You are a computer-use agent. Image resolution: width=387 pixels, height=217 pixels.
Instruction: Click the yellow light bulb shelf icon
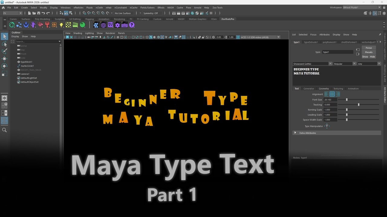pos(61,25)
